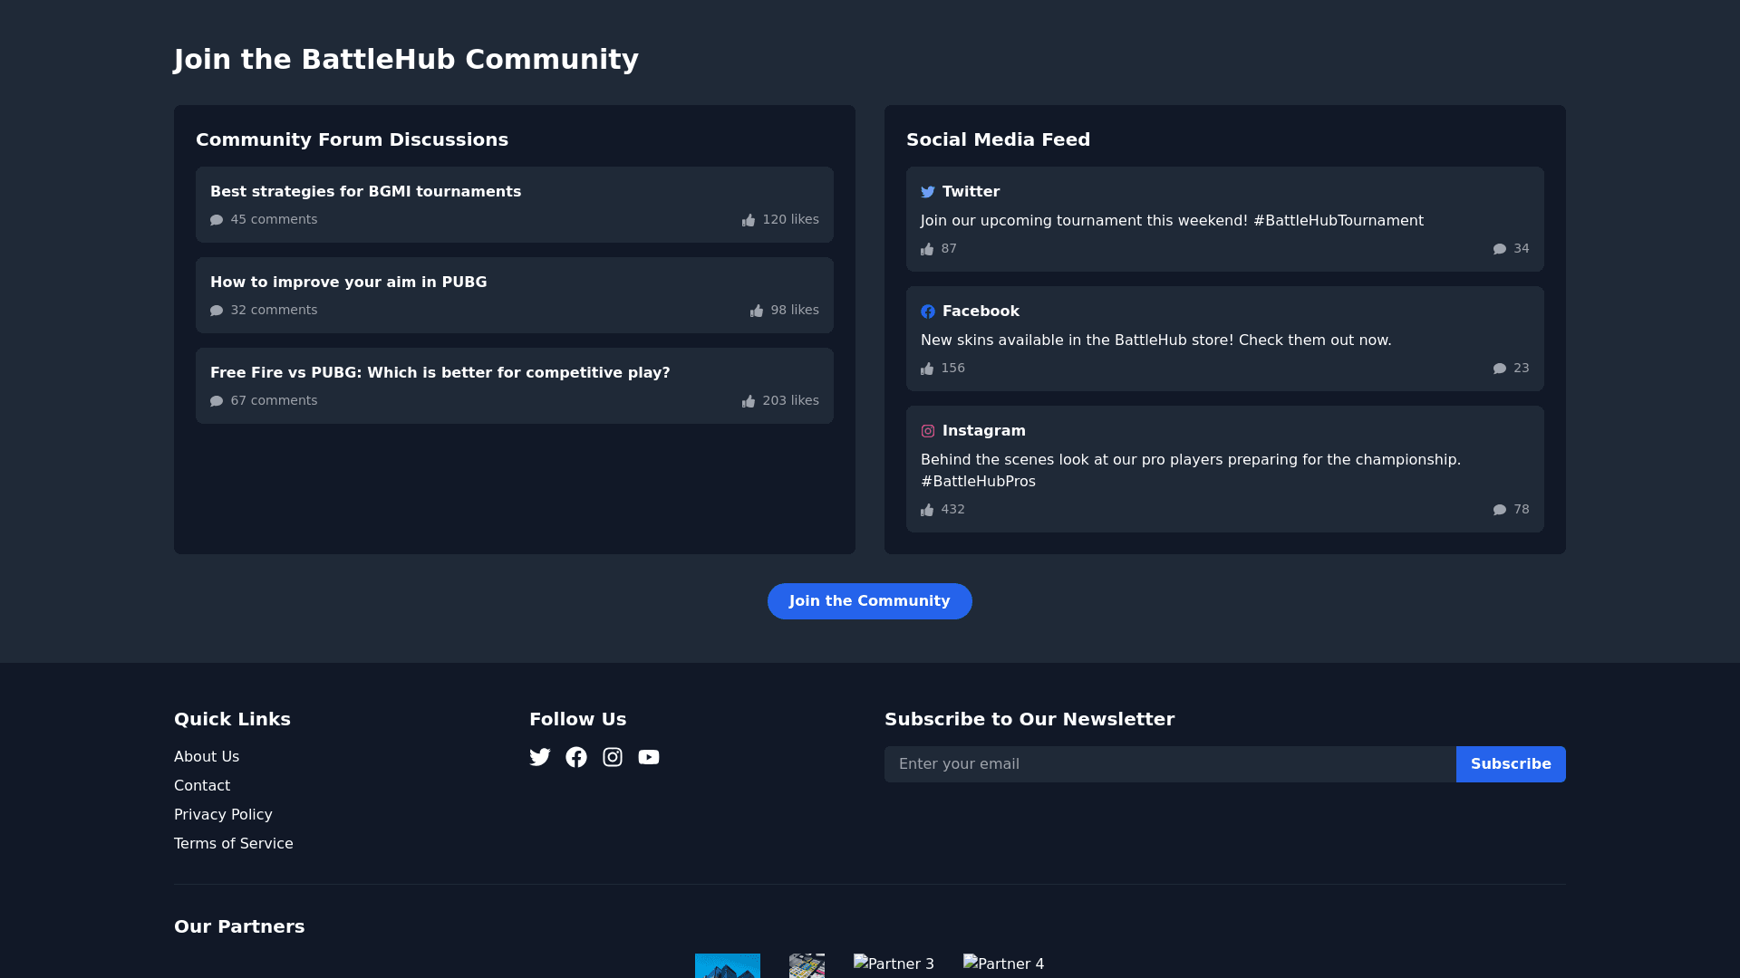Open the How to improve your aim in PUBG thread
Screen dimensions: 1740x978
coord(349,283)
